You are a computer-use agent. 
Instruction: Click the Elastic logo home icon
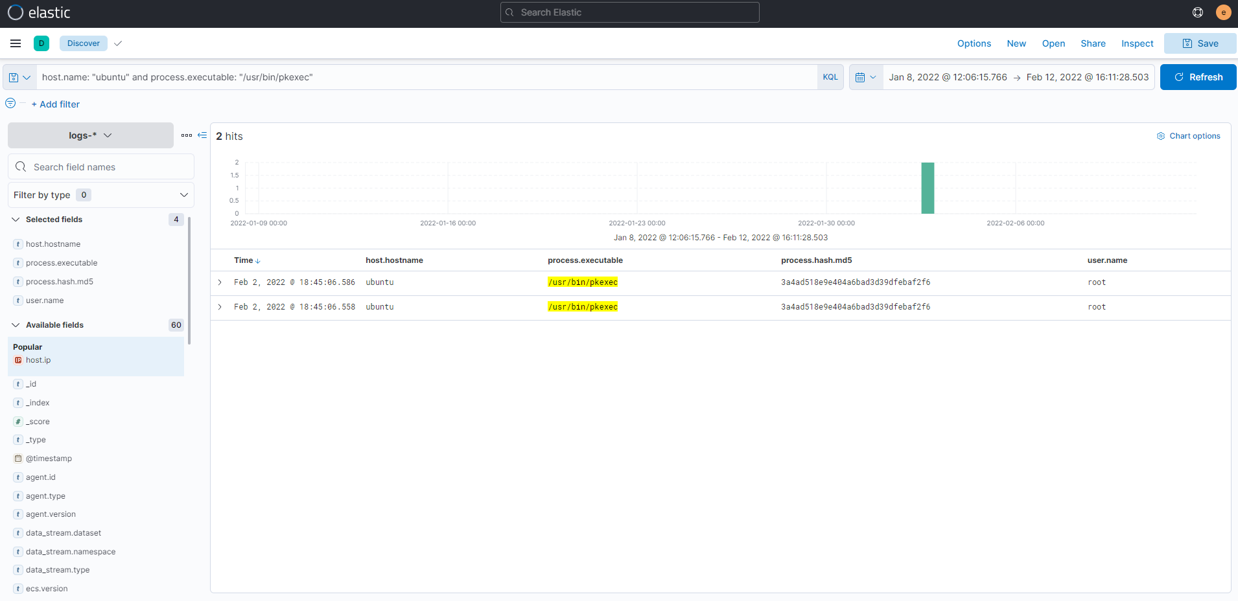click(x=16, y=12)
